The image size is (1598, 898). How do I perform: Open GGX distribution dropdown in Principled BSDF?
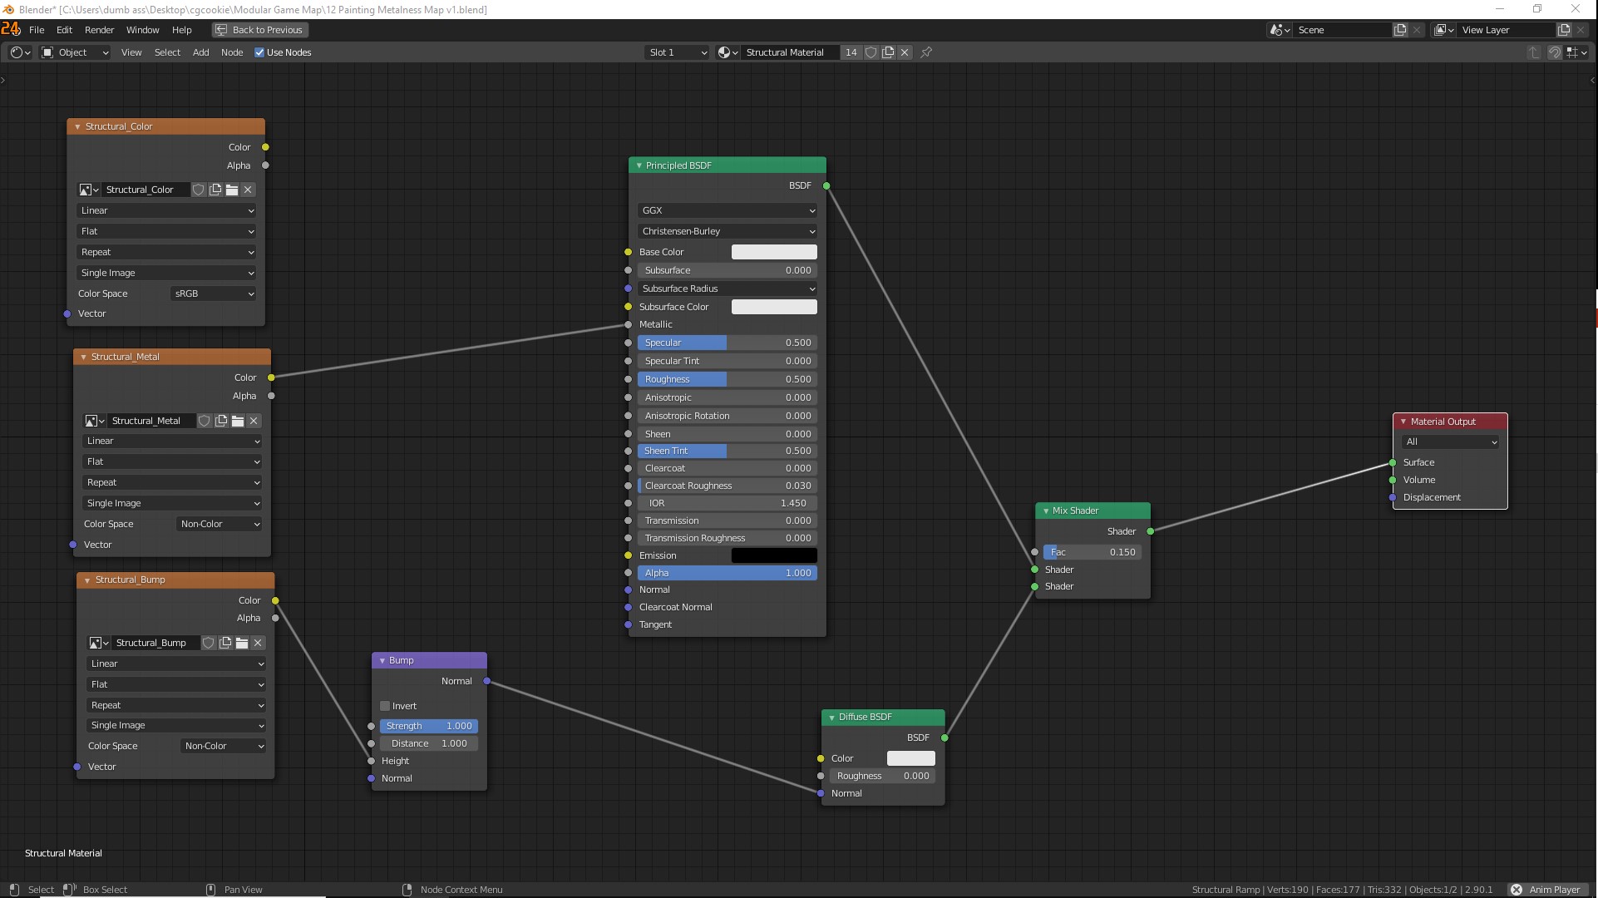coord(727,210)
